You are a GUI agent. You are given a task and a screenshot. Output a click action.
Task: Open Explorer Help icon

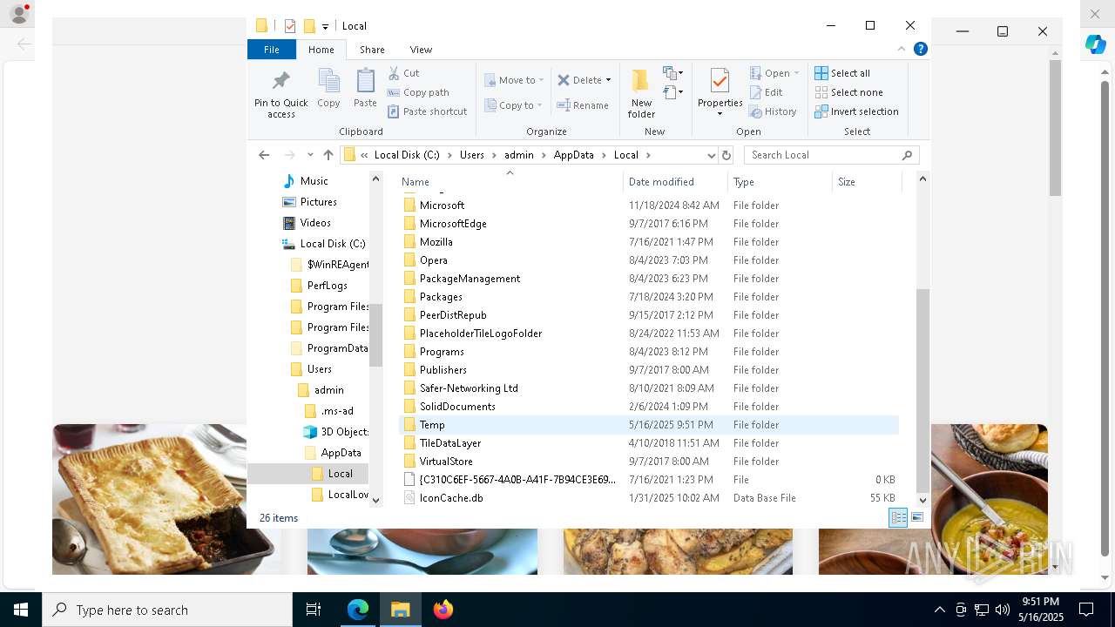921,50
